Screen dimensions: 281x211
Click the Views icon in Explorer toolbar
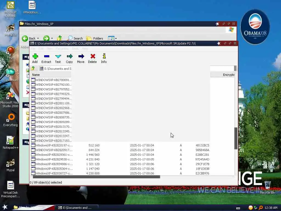point(111,38)
